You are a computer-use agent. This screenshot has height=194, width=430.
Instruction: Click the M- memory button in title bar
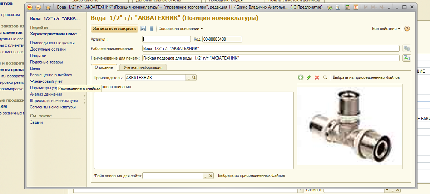pyautogui.click(x=382, y=7)
